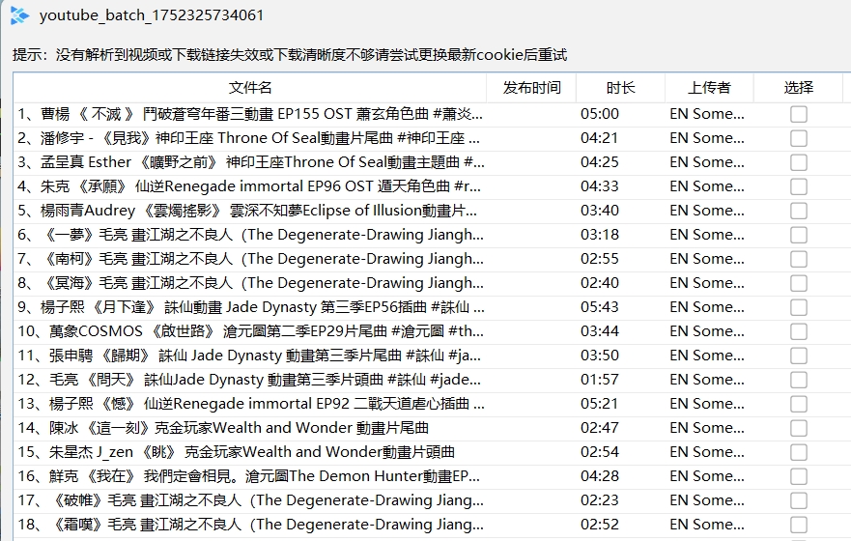This screenshot has height=541, width=851.
Task: Click the 发布时间 column header
Action: pyautogui.click(x=531, y=87)
